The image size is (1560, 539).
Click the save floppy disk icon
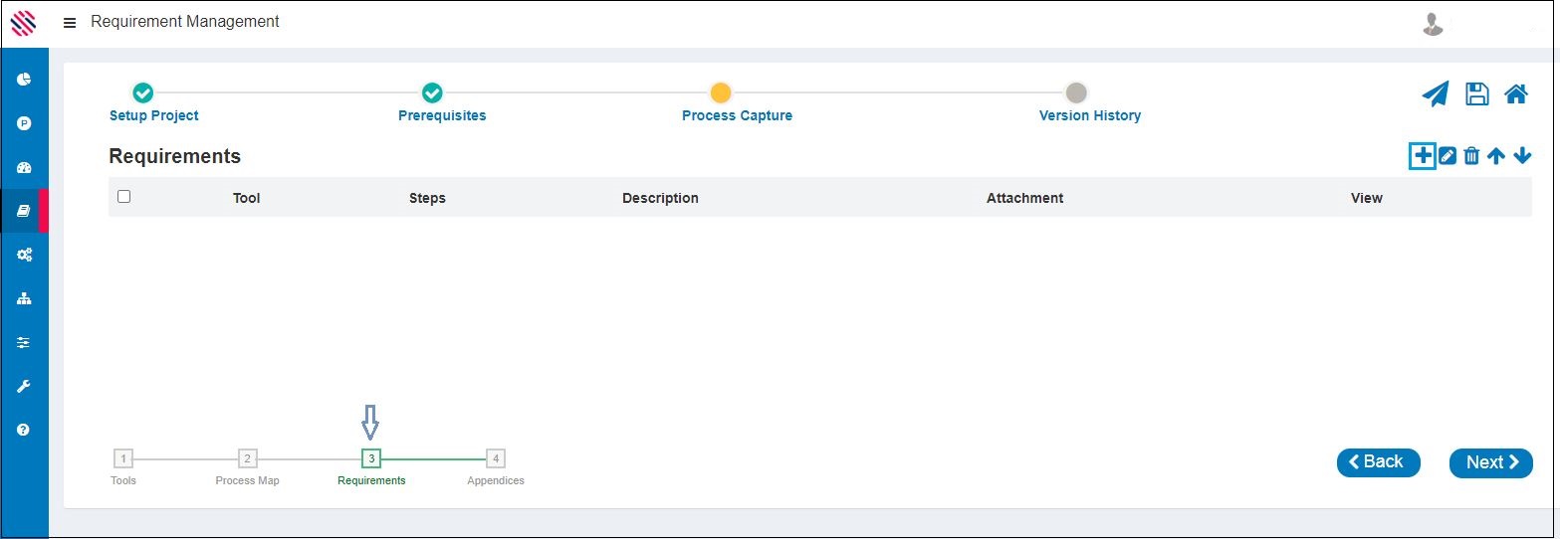click(1476, 94)
